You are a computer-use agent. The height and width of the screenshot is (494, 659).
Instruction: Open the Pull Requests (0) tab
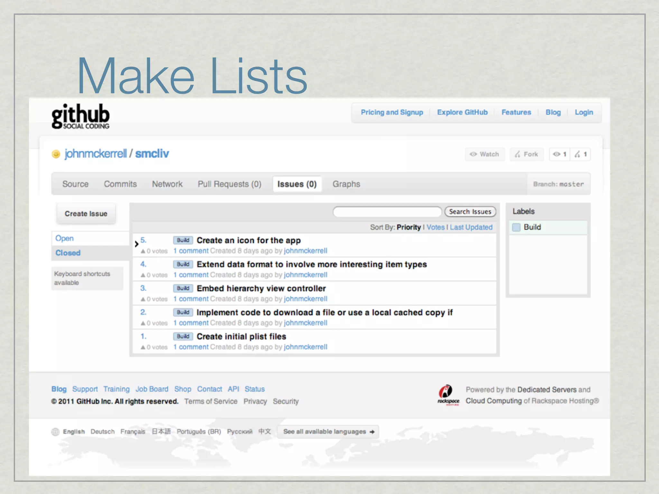tap(229, 184)
